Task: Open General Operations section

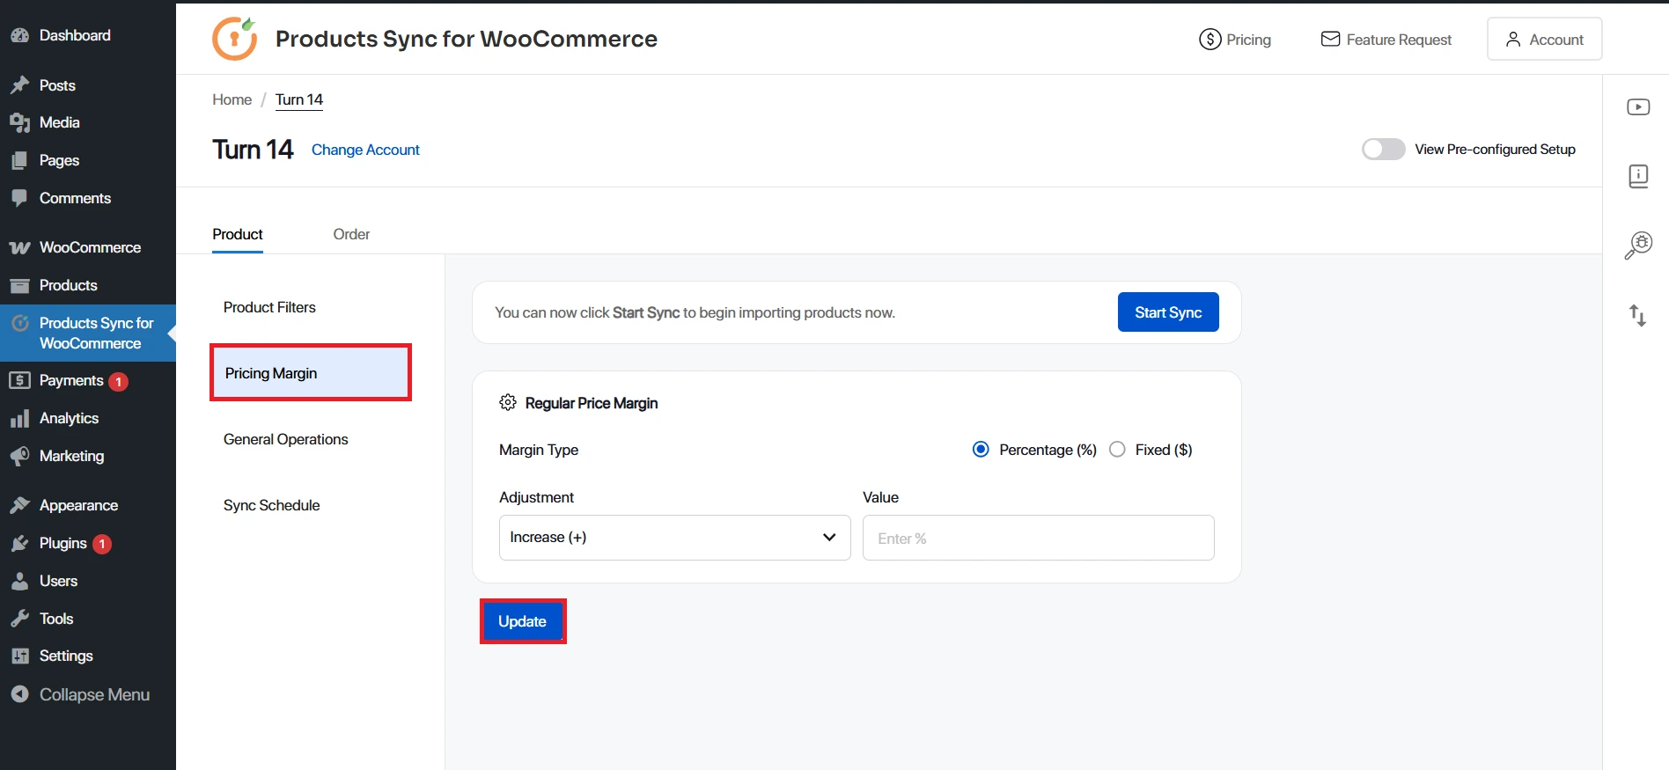Action: pyautogui.click(x=285, y=439)
